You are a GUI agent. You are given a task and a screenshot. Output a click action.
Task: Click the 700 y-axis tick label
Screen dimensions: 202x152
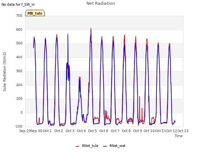click(19, 16)
